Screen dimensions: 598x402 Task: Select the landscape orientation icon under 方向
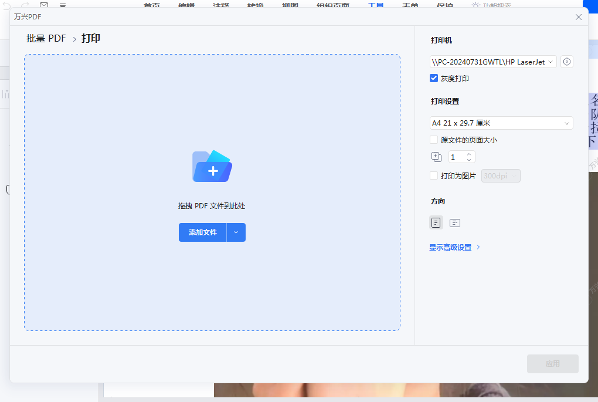tap(454, 222)
